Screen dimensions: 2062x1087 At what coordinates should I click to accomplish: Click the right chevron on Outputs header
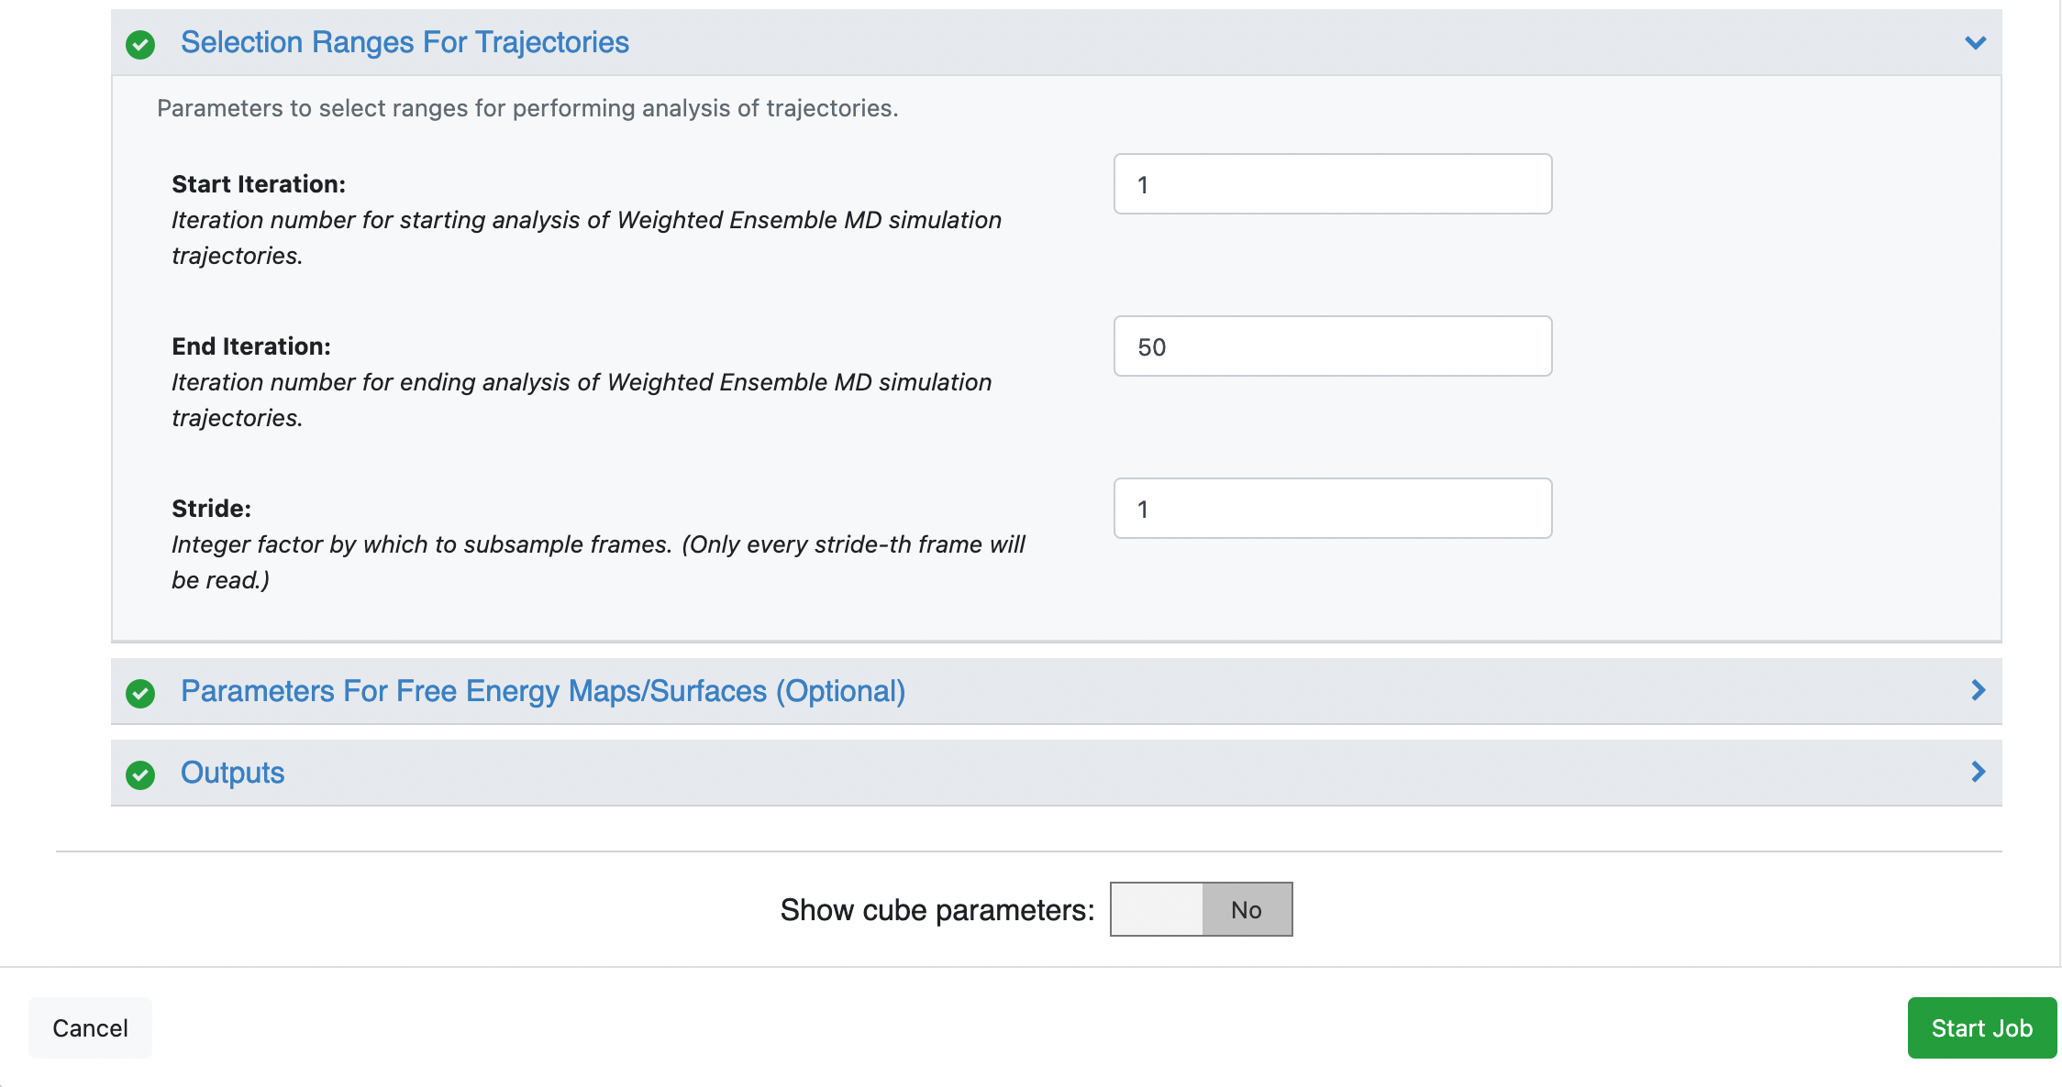click(x=1979, y=772)
